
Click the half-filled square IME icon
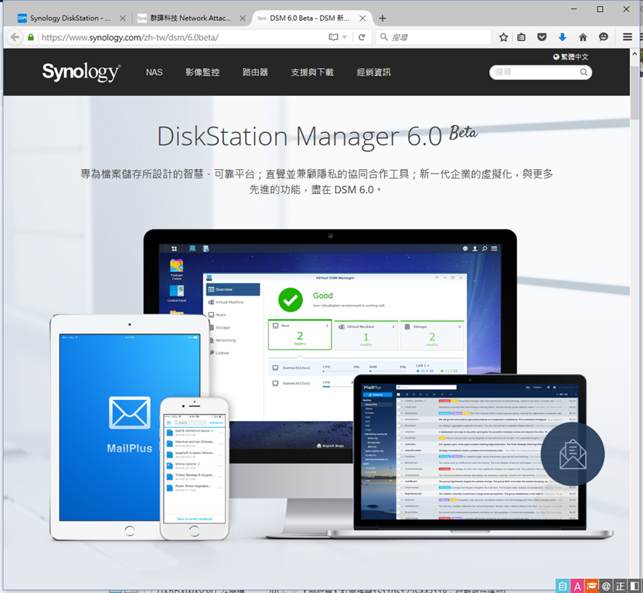click(634, 587)
